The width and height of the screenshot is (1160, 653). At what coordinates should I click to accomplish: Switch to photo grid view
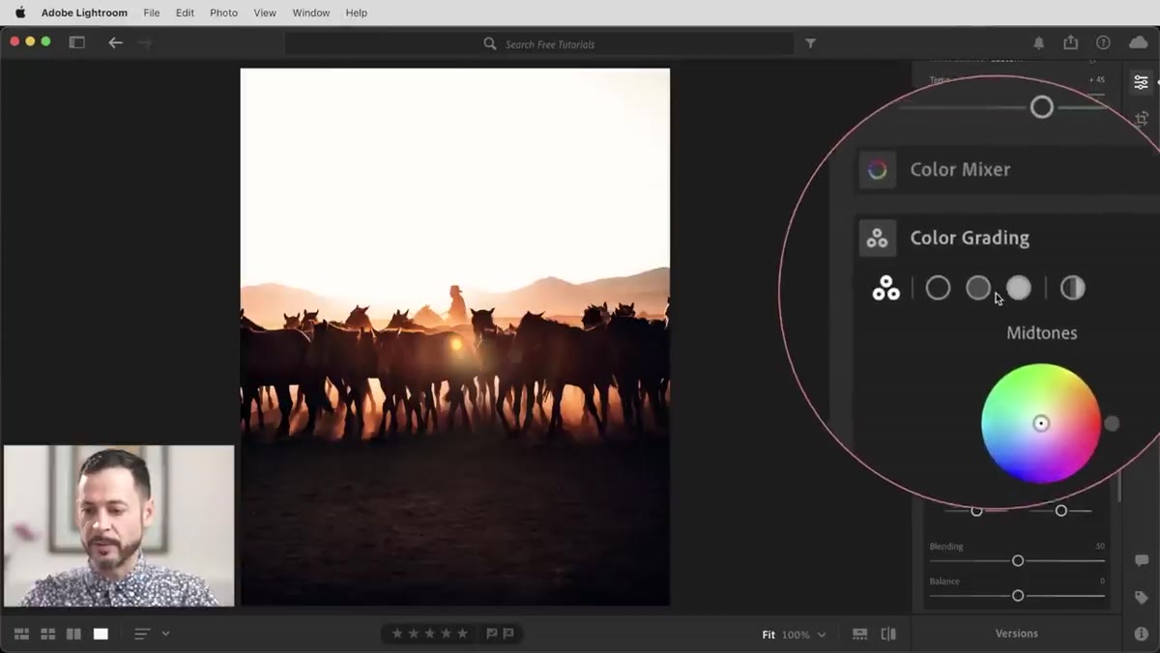(21, 634)
